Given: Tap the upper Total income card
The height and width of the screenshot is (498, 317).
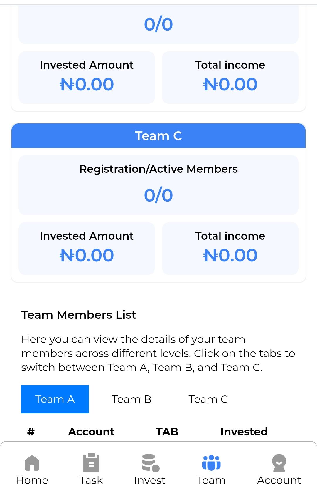Looking at the screenshot, I should coord(230,78).
